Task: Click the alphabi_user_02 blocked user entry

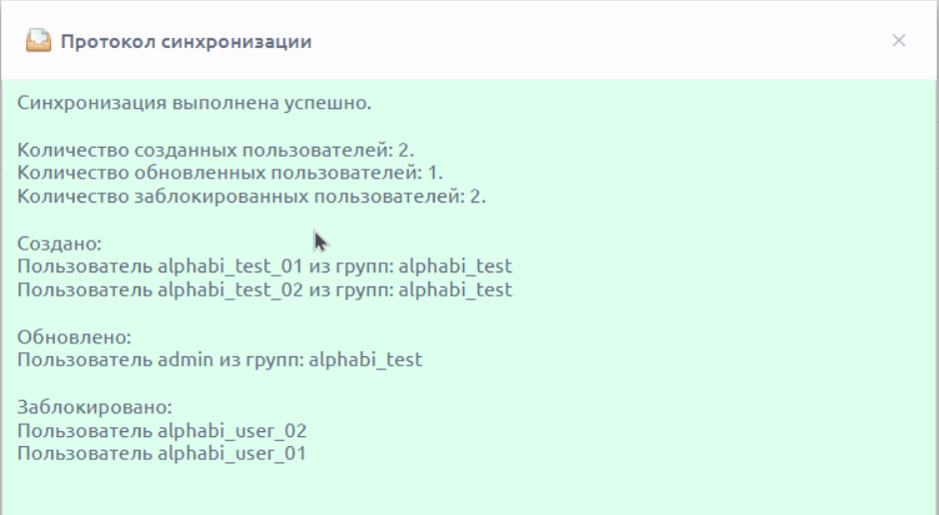Action: tap(162, 430)
